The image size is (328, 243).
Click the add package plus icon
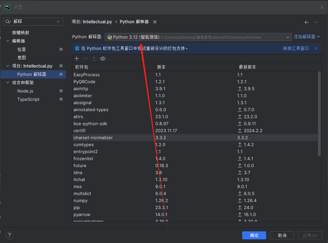(x=77, y=59)
